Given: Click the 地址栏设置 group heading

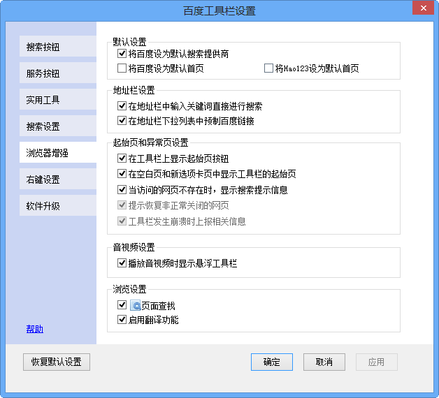Looking at the screenshot, I should point(134,90).
